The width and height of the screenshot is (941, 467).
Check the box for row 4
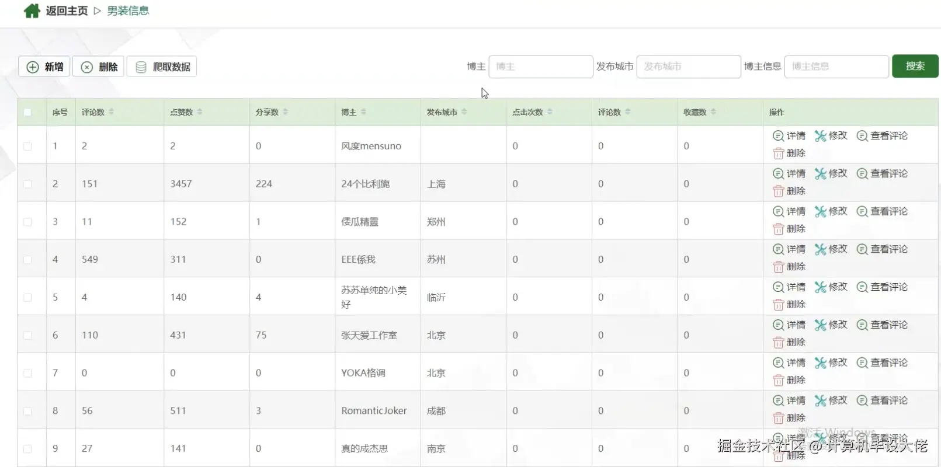[27, 259]
